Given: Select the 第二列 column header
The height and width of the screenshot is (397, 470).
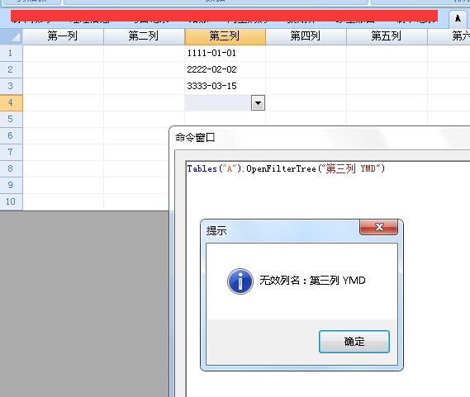Looking at the screenshot, I should [145, 36].
